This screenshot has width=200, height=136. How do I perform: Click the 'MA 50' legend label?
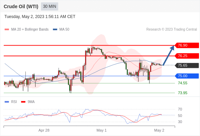pos(64,30)
